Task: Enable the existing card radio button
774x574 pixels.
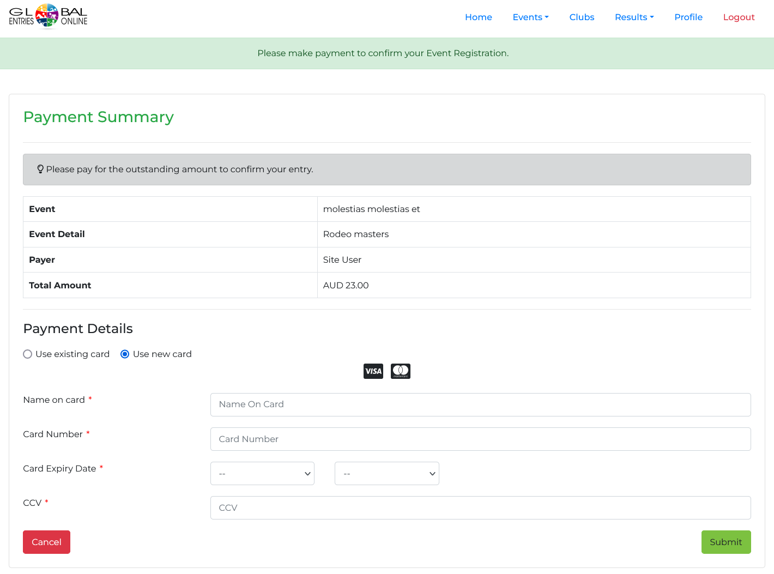Action: (27, 354)
